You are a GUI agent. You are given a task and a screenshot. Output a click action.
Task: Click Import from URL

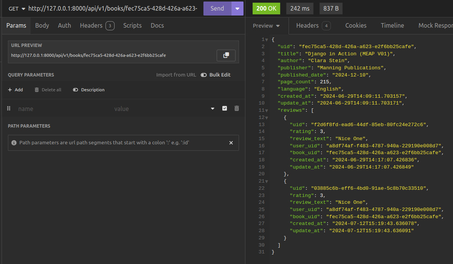[x=176, y=75]
